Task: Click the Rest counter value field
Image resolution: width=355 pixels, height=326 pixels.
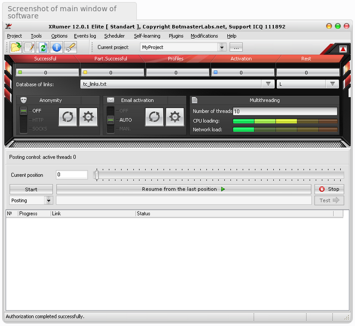Action: pyautogui.click(x=308, y=73)
